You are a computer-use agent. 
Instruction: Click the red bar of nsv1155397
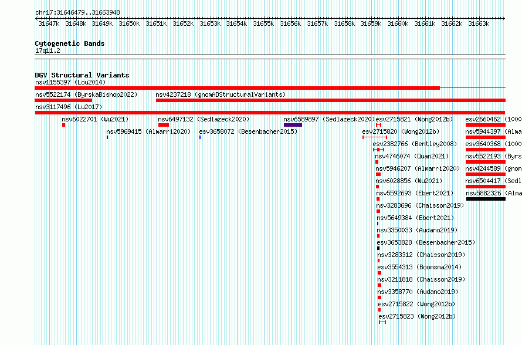click(x=238, y=88)
